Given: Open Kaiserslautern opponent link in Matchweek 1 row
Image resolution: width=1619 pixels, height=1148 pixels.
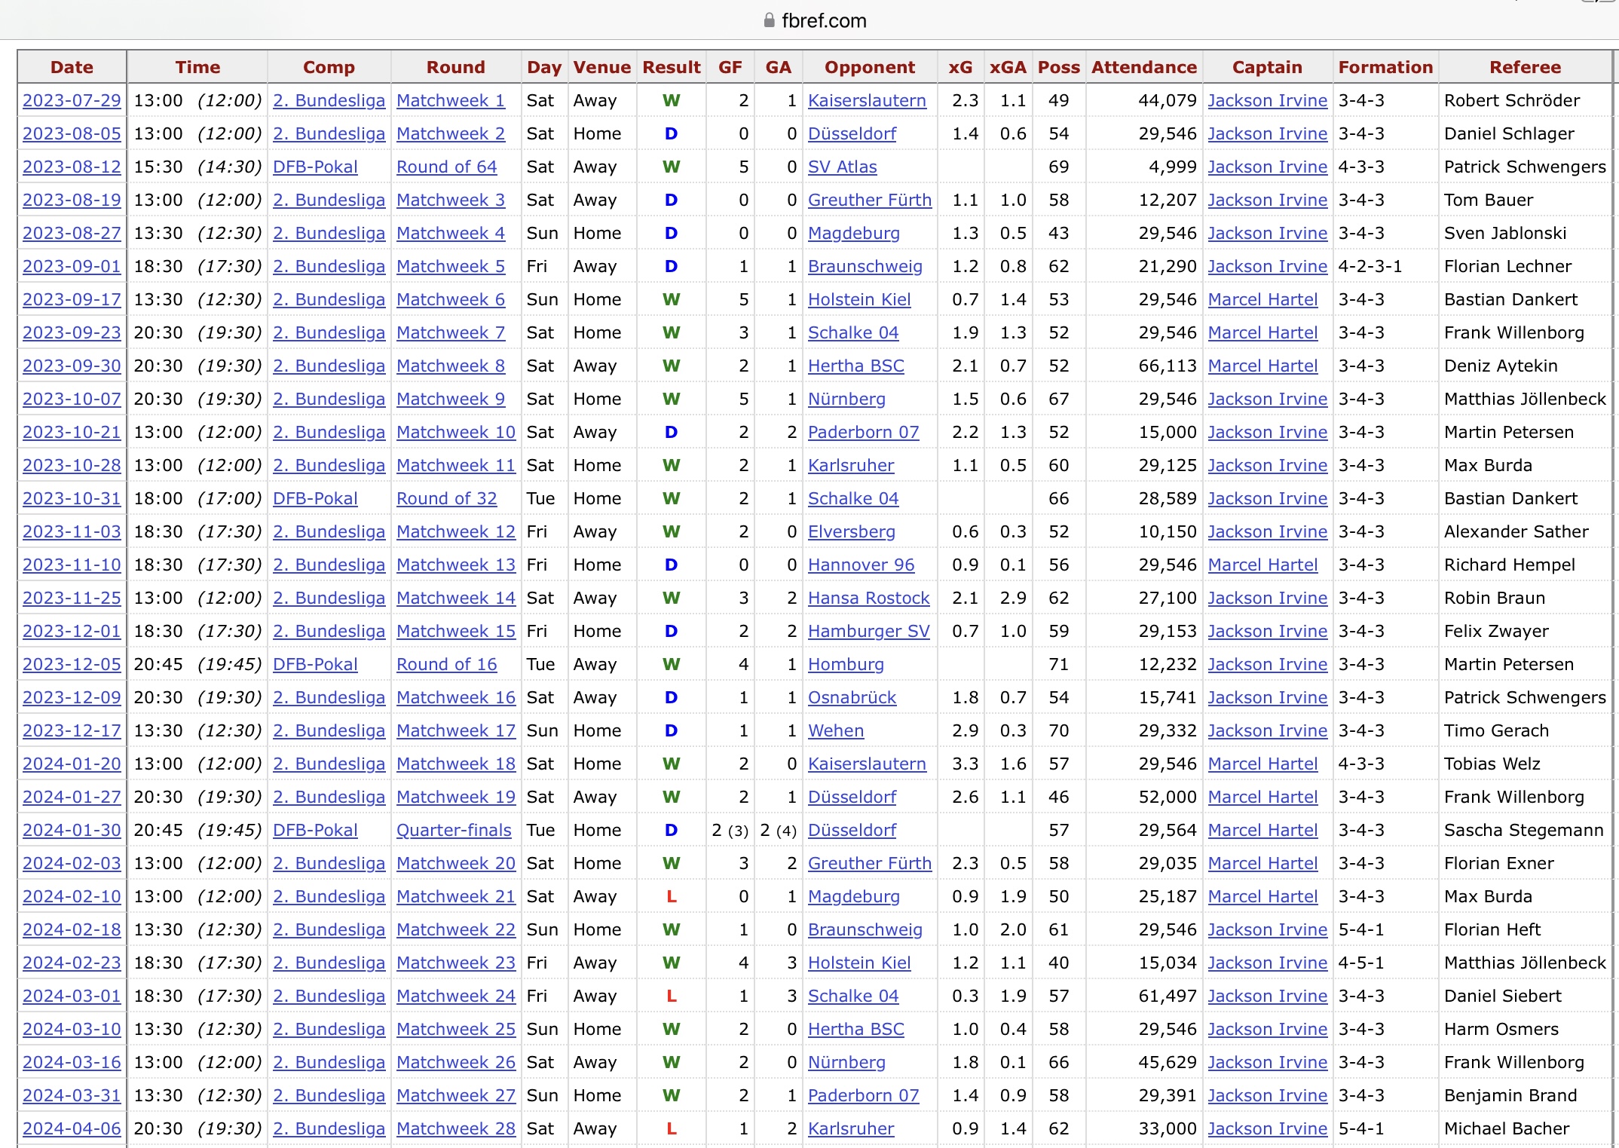Looking at the screenshot, I should click(x=867, y=100).
